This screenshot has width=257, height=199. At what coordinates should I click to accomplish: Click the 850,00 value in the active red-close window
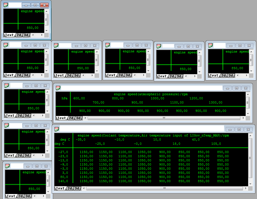coord(33,28)
